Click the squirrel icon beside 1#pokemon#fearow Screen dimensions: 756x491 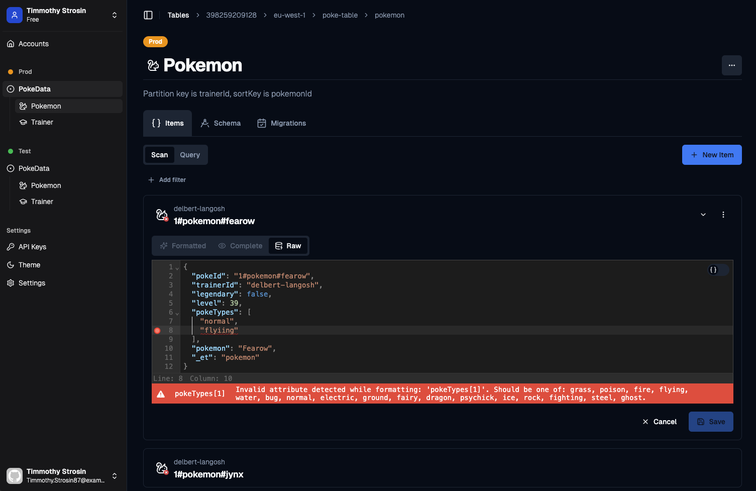pyautogui.click(x=161, y=214)
